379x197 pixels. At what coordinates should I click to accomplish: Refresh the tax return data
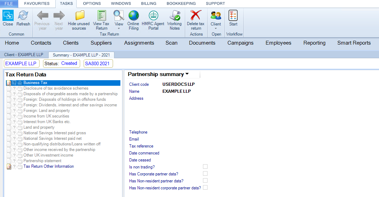click(x=23, y=18)
